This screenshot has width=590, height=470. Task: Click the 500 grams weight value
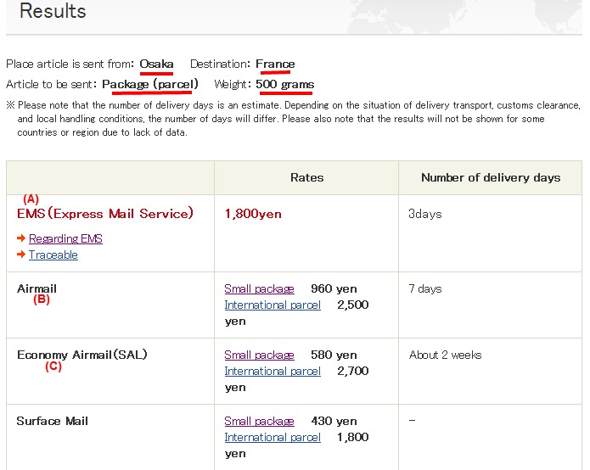[x=285, y=84]
